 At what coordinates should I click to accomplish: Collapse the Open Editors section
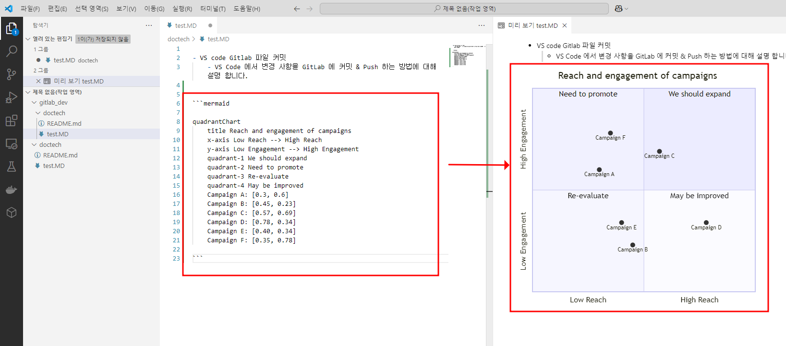tap(28, 39)
